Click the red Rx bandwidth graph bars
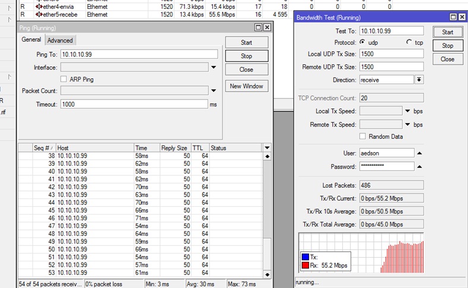Viewport: 468px width, 288px height. 402,257
